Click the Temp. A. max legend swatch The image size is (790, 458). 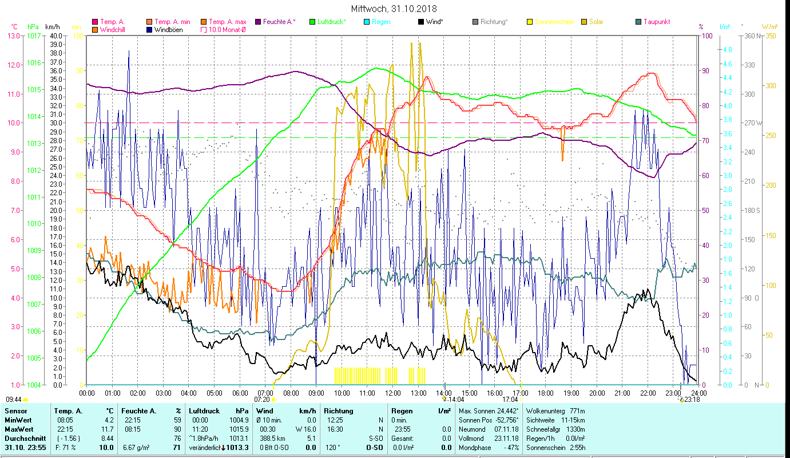click(x=204, y=22)
